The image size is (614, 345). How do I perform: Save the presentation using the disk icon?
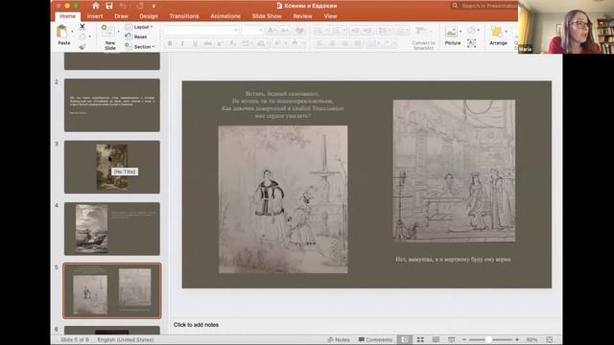coord(109,6)
